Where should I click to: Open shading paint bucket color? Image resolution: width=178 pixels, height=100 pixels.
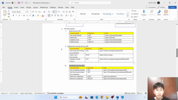click(x=66, y=16)
